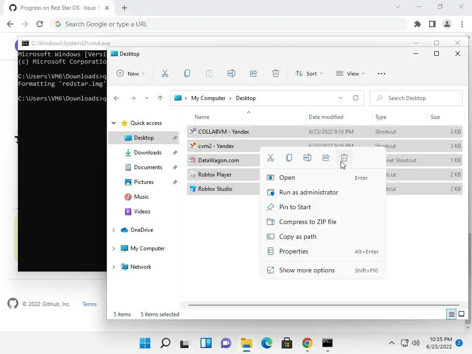Choose Show more options
The width and height of the screenshot is (472, 354).
click(323, 270)
